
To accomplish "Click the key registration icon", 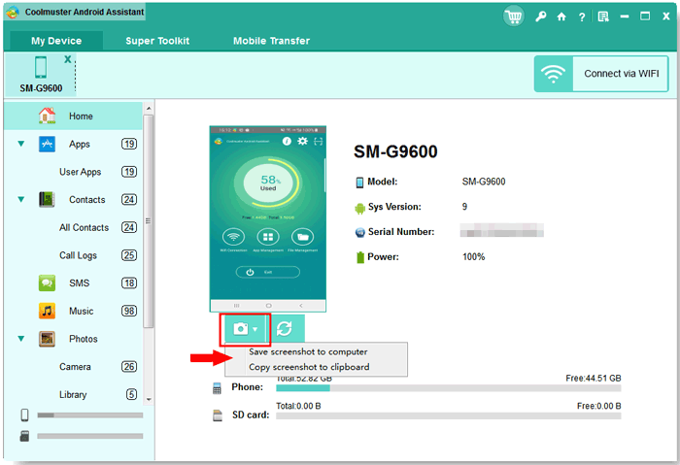I will (540, 17).
